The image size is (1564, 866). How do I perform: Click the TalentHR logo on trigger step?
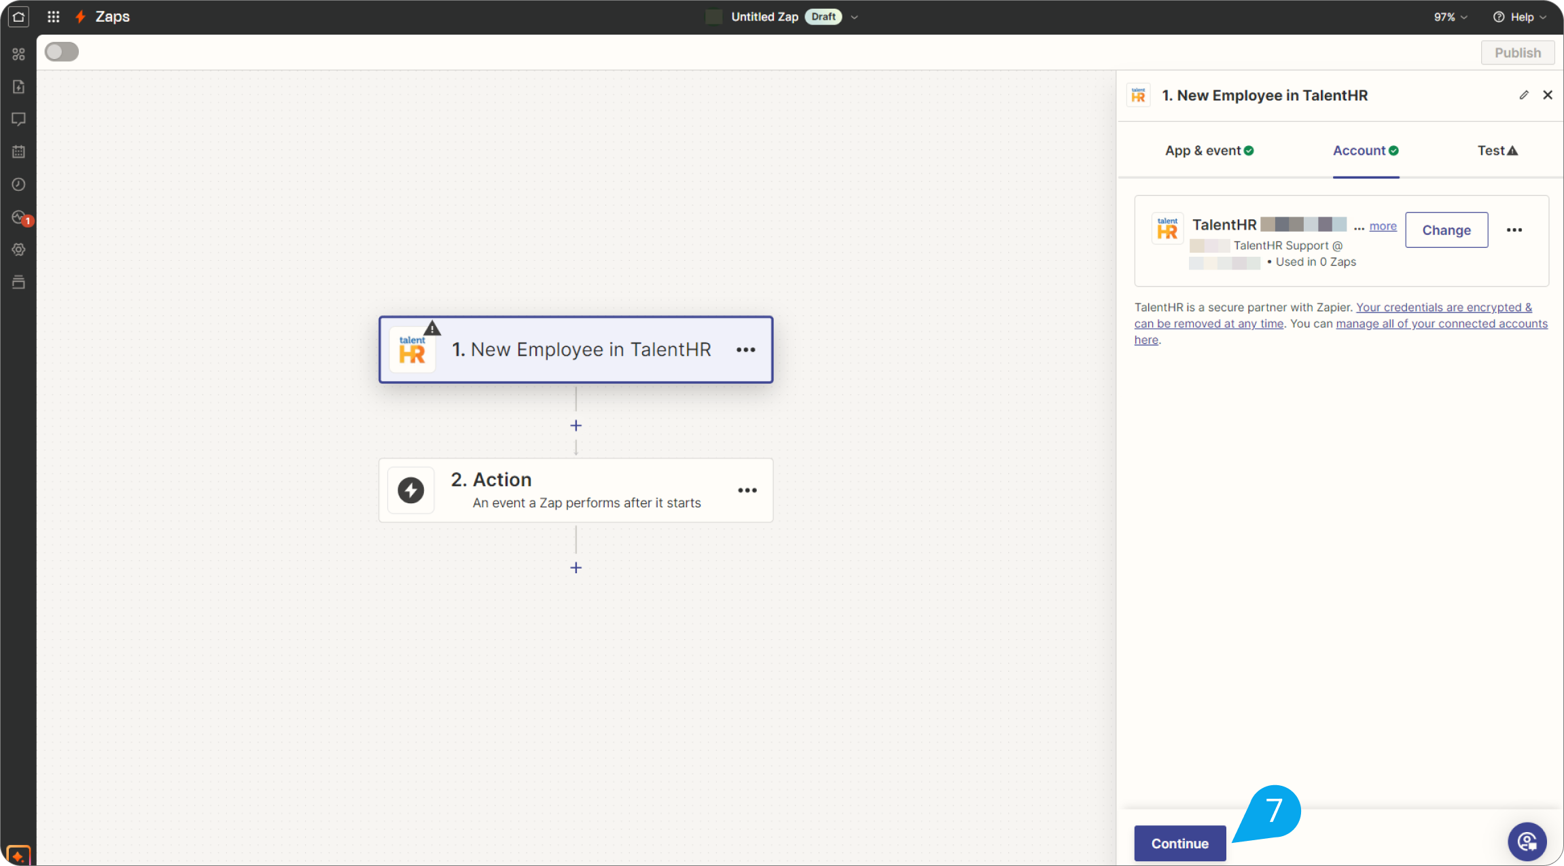(412, 350)
